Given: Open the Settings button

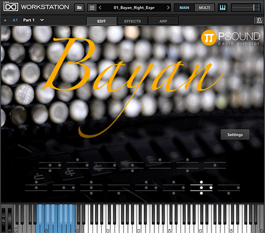Looking at the screenshot, I should (x=235, y=135).
